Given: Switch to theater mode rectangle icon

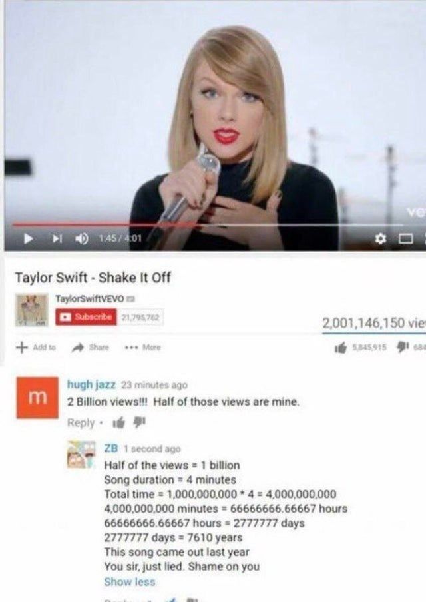Looking at the screenshot, I should [405, 239].
